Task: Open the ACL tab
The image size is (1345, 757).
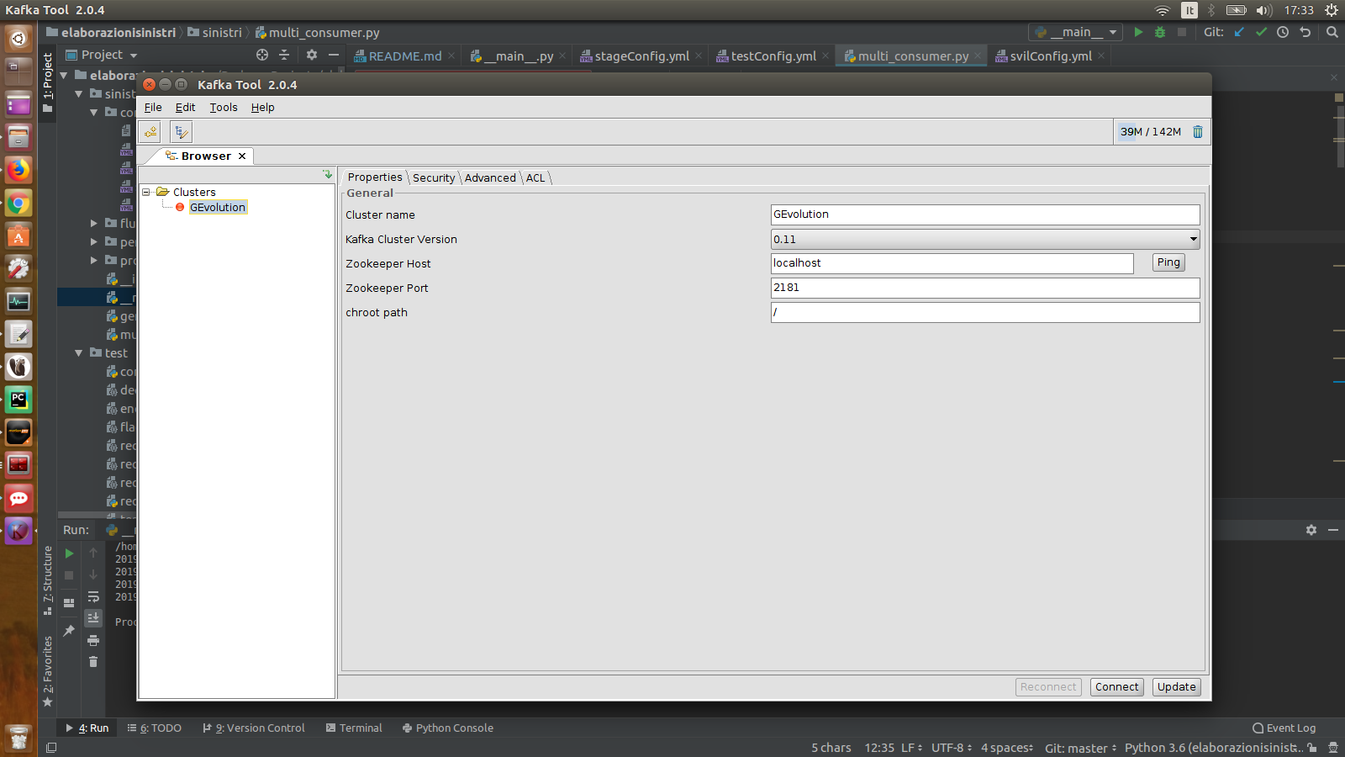Action: (x=535, y=178)
